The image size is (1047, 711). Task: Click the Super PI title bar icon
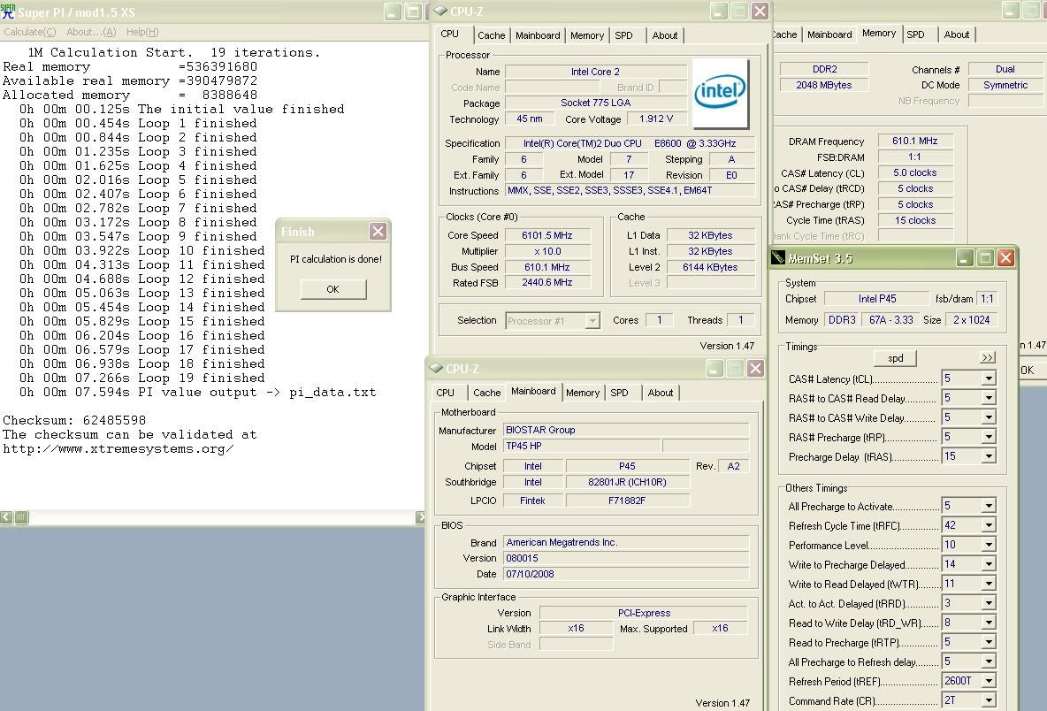[8, 11]
